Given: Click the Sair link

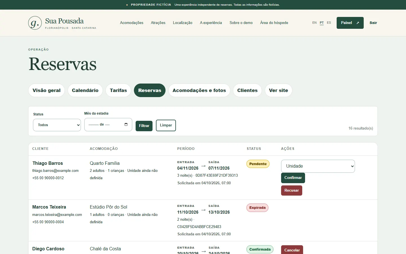Looking at the screenshot, I should (373, 23).
